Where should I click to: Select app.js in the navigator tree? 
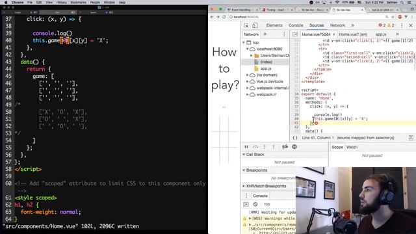pyautogui.click(x=266, y=68)
